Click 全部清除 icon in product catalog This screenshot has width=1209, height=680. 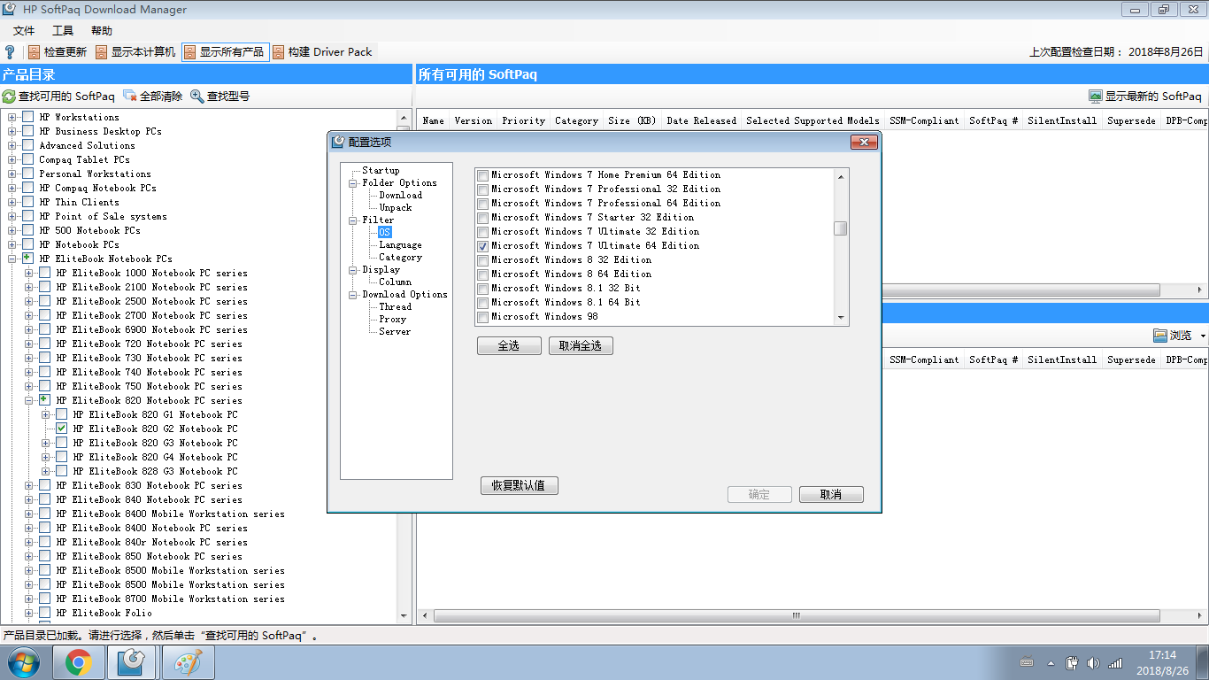[x=130, y=97]
